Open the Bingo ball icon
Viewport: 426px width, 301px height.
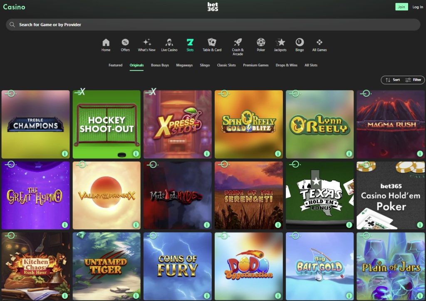pyautogui.click(x=300, y=43)
